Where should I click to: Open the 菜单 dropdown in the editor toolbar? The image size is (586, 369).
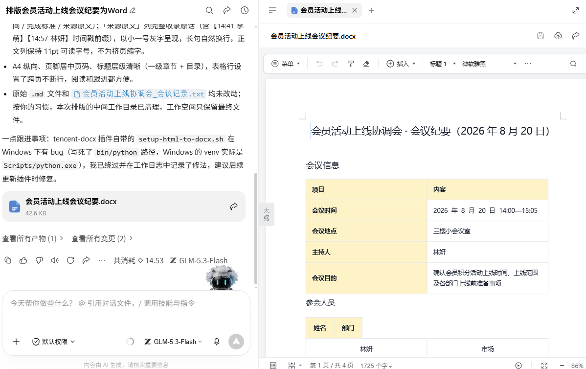(286, 64)
